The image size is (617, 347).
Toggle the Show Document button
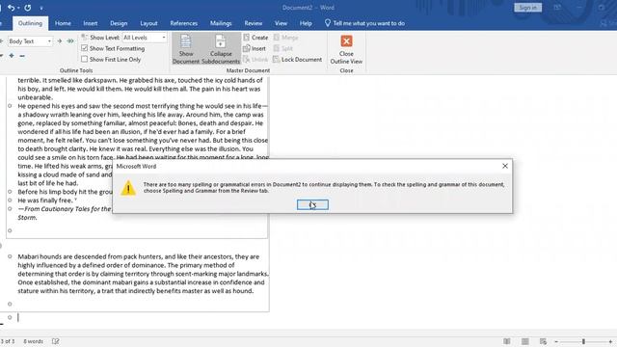click(186, 49)
